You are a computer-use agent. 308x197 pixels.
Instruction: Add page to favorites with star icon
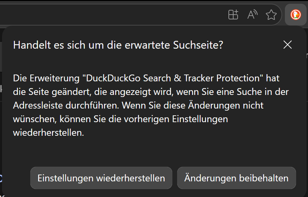271,15
